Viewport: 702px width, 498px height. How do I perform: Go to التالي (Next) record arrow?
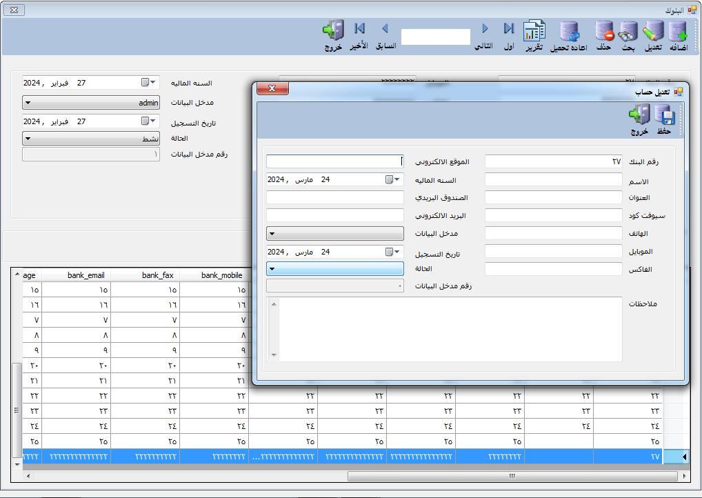coord(485,29)
